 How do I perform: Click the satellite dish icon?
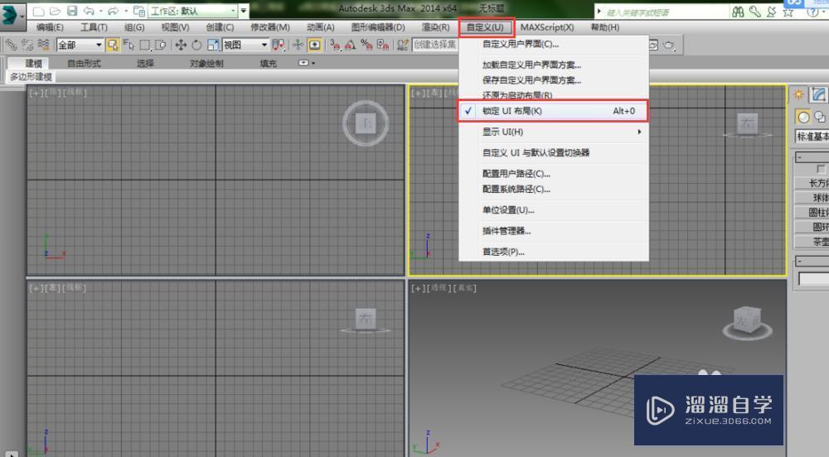coord(771,11)
